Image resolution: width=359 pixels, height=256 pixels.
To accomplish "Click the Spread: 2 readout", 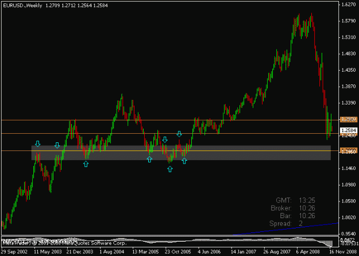I will coord(286,223).
